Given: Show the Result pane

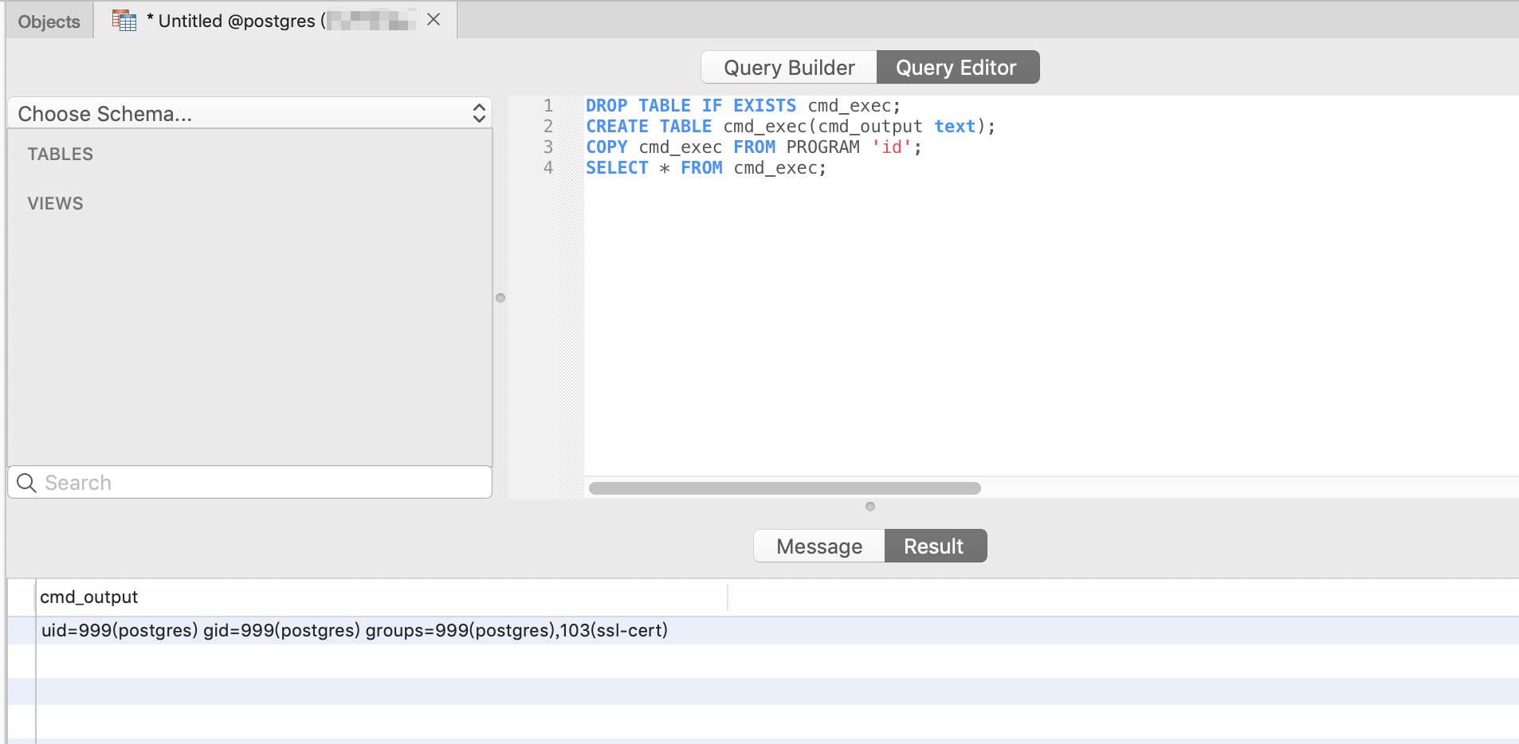Looking at the screenshot, I should point(934,546).
